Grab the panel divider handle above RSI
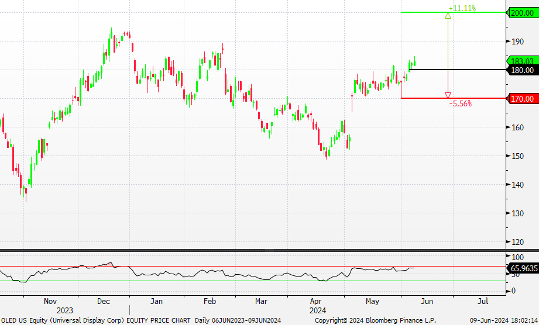 (269, 250)
